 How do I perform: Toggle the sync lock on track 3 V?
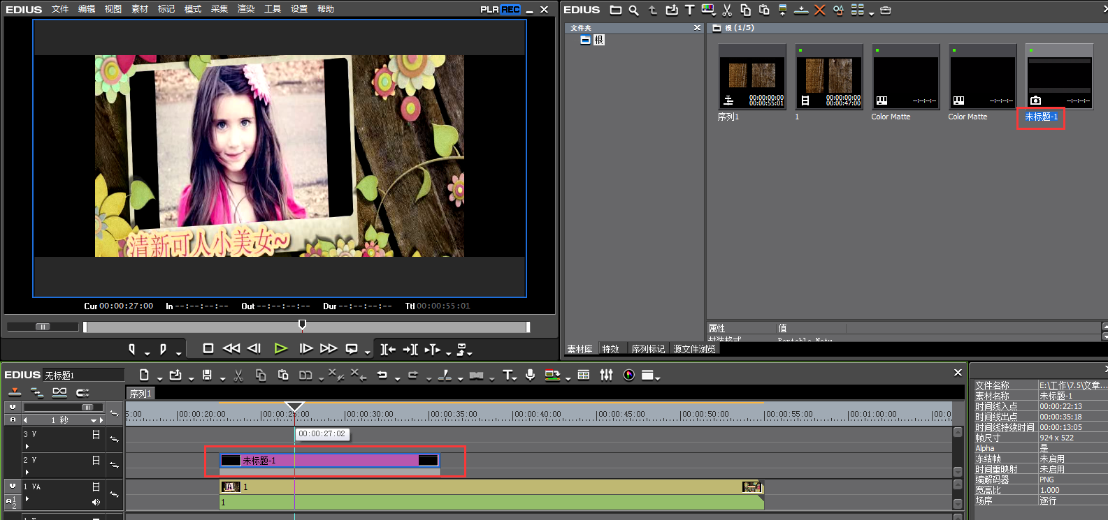pos(114,439)
